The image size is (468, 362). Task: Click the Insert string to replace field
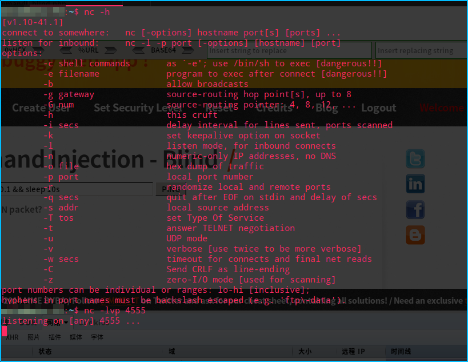coord(289,50)
